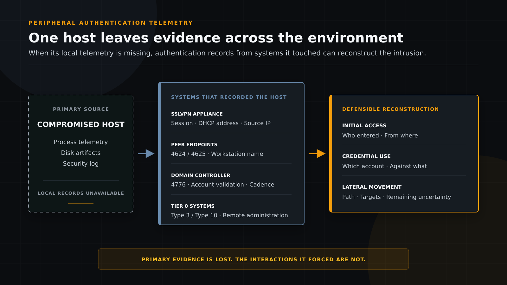This screenshot has width=507, height=285.
Task: Select the 'INITIAL ACCESS' label
Action: tap(364, 126)
